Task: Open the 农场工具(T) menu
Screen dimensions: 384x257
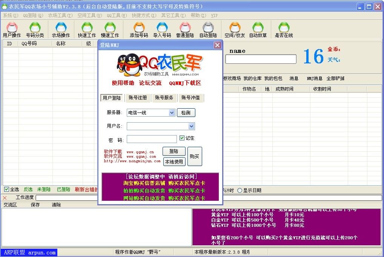Action: point(60,15)
